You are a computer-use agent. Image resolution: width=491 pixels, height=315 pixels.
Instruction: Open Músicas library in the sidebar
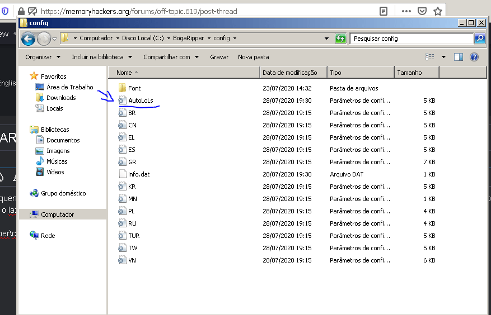(57, 161)
